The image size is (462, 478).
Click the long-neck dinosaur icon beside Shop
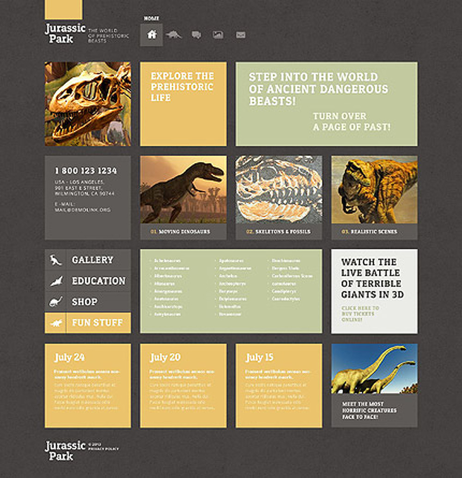pos(56,302)
